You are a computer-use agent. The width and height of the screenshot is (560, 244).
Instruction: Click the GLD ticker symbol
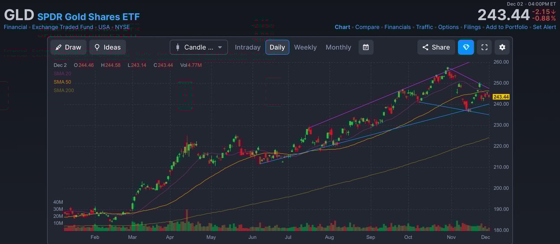click(x=19, y=15)
